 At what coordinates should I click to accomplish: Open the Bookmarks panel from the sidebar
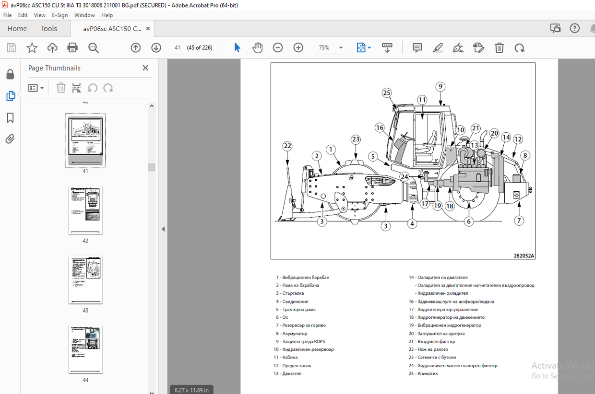(11, 118)
